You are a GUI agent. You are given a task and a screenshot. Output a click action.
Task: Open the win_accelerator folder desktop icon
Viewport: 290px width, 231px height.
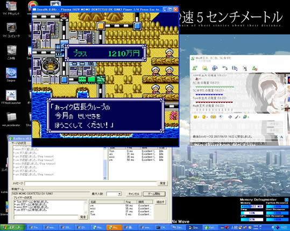point(11,119)
